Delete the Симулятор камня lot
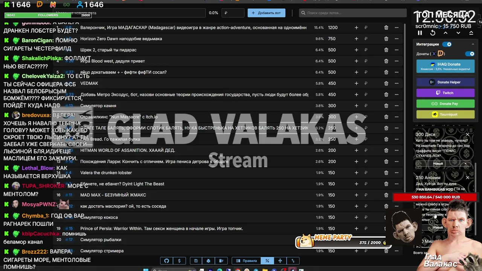The height and width of the screenshot is (271, 482). point(386,106)
